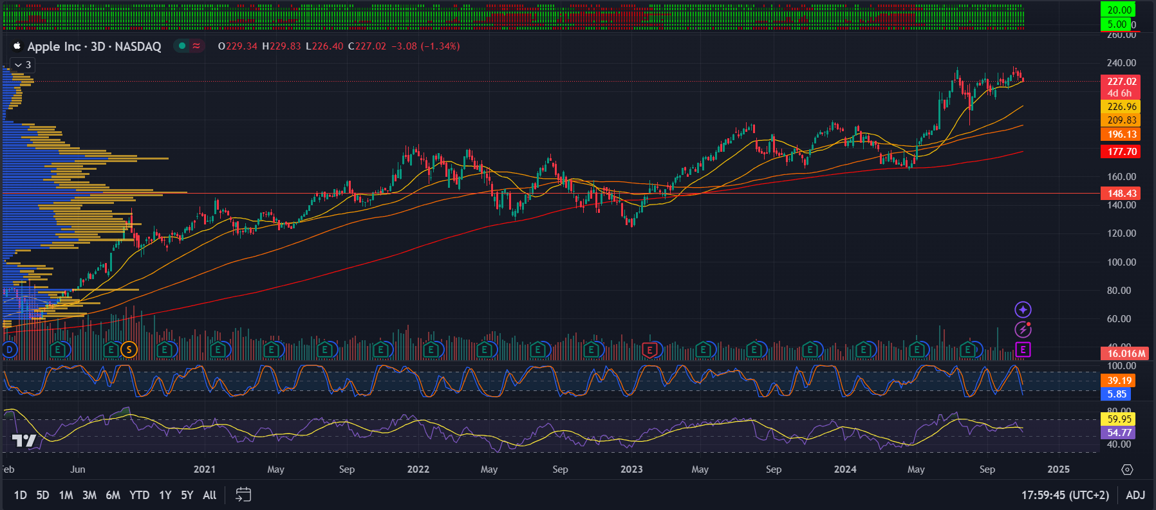This screenshot has width=1156, height=510.
Task: Click the 240.00 price scale label
Action: coord(1121,63)
